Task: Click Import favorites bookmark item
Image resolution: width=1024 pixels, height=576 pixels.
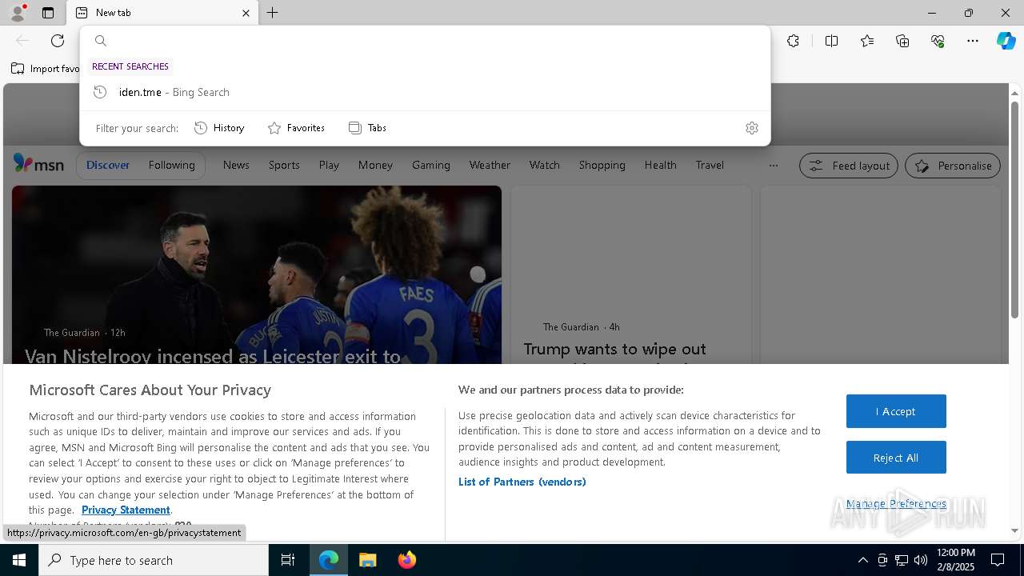Action: pyautogui.click(x=46, y=69)
